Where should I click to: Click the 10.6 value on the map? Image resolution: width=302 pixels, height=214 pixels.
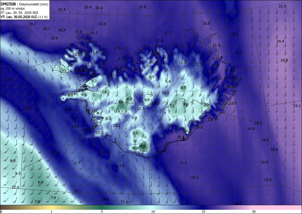point(153,62)
